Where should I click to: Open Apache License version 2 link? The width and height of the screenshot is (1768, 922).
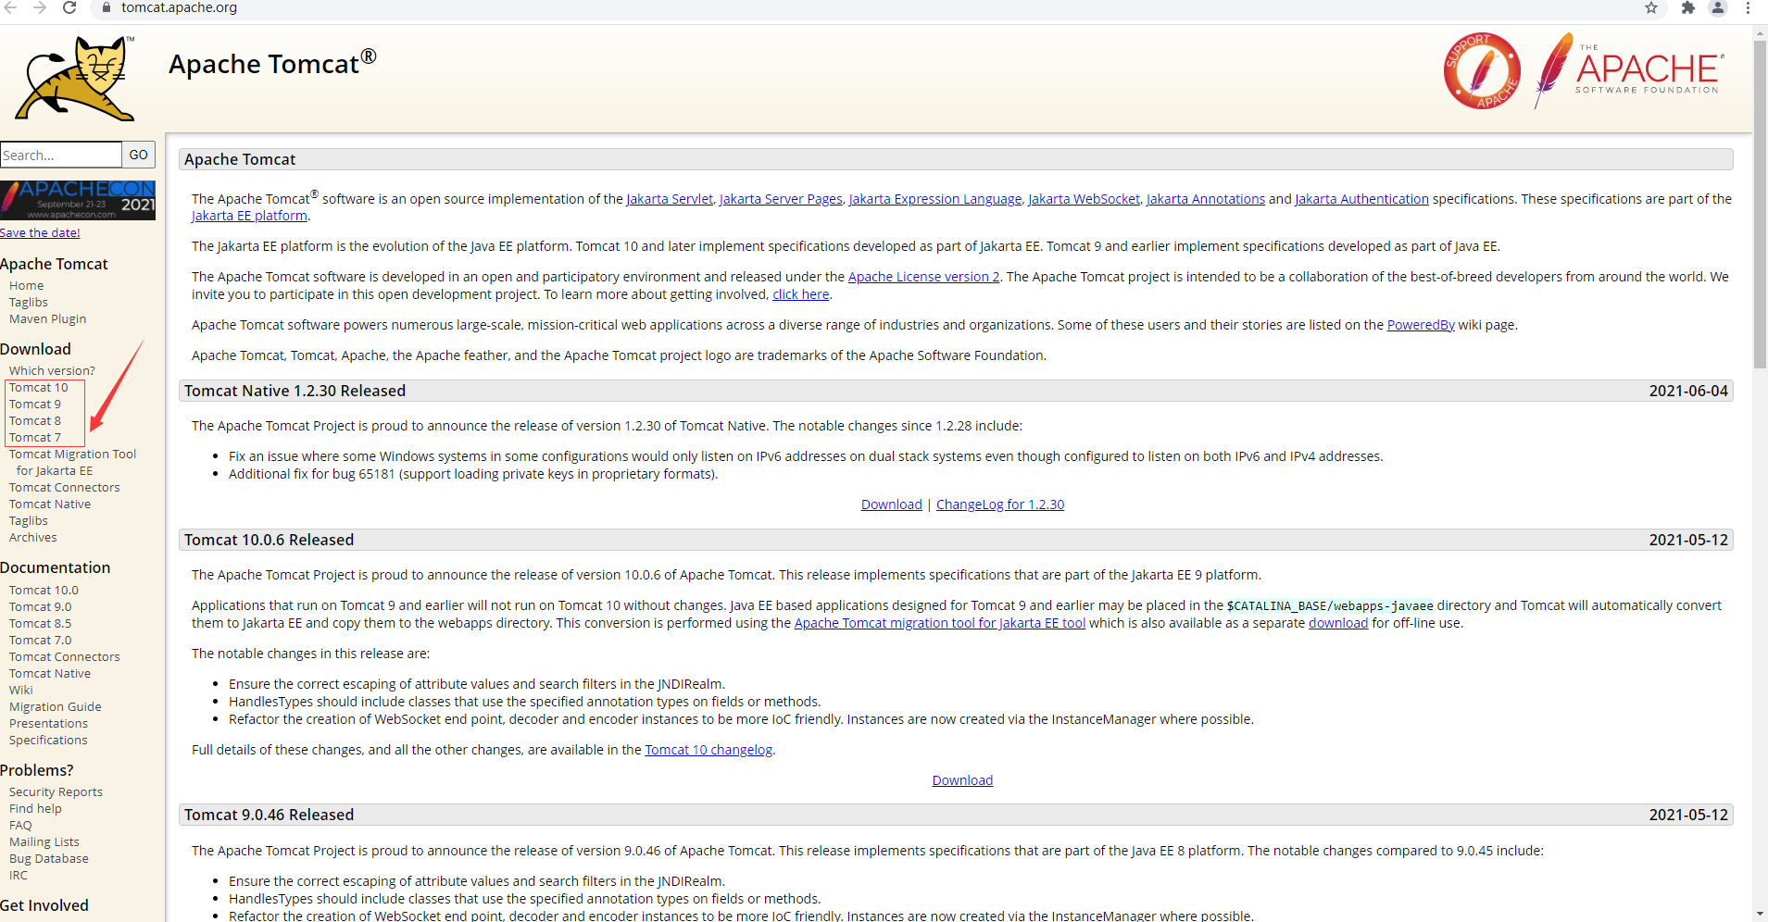923,277
